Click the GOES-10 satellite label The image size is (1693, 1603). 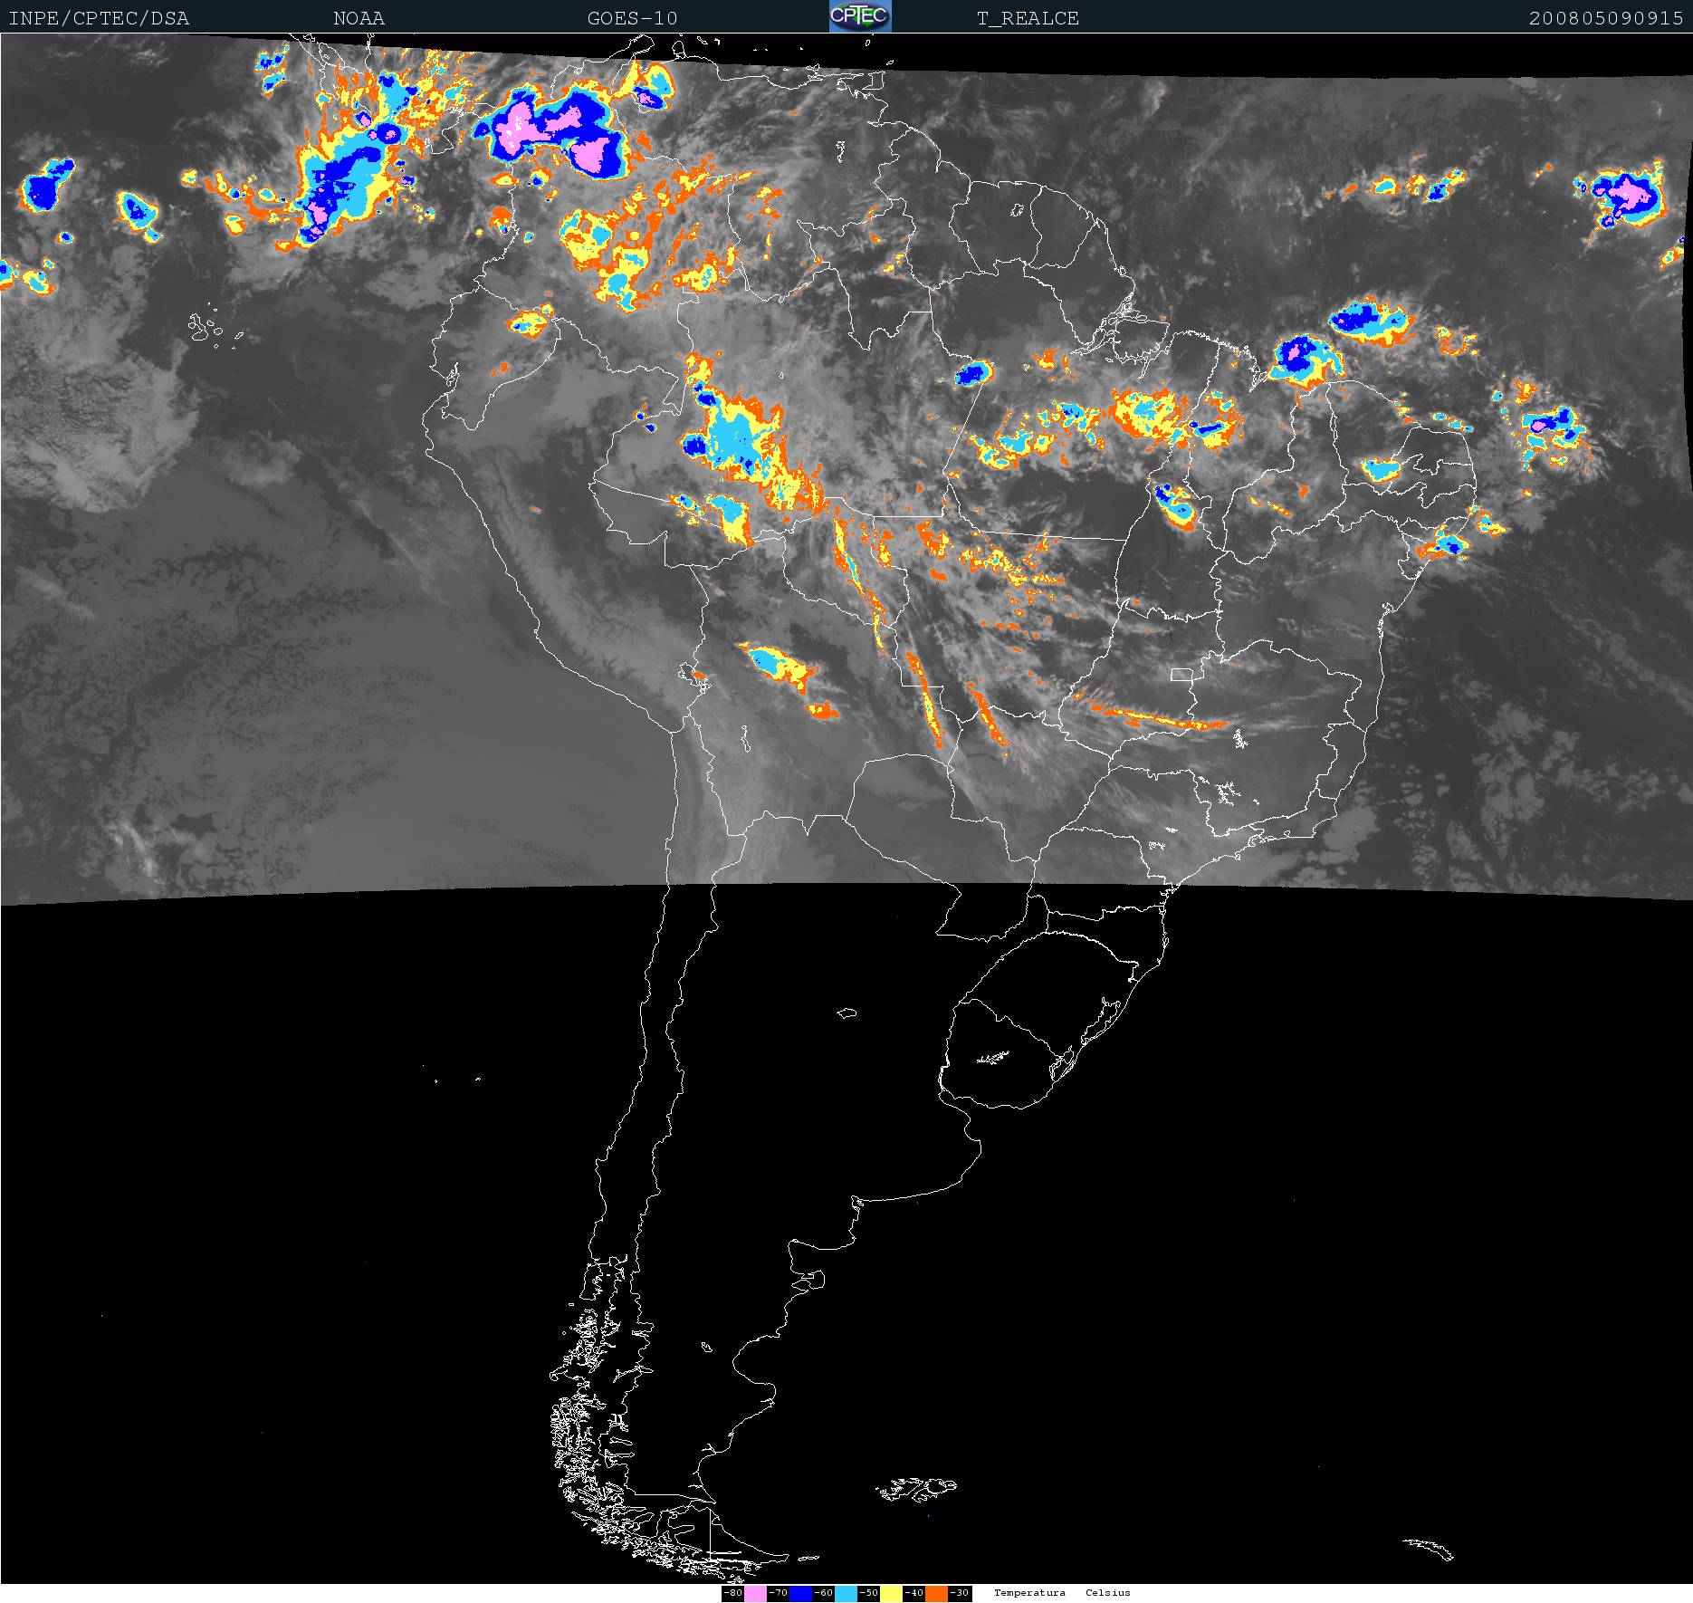[x=632, y=18]
